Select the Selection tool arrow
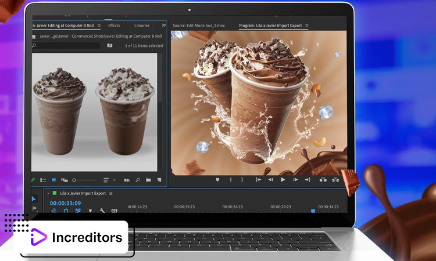 34,199
